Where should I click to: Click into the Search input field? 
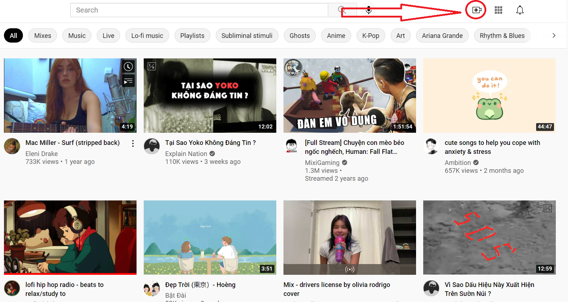199,10
